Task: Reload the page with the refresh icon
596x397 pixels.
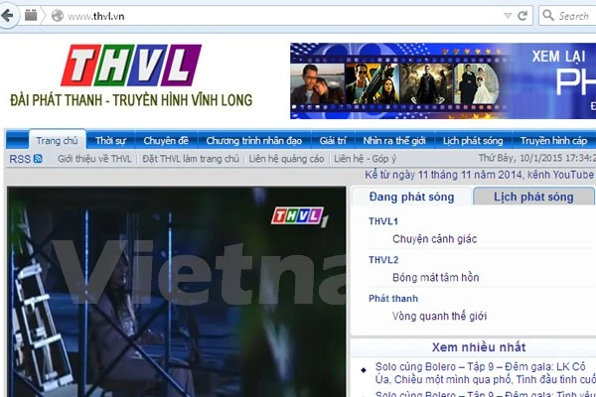Action: pos(523,16)
